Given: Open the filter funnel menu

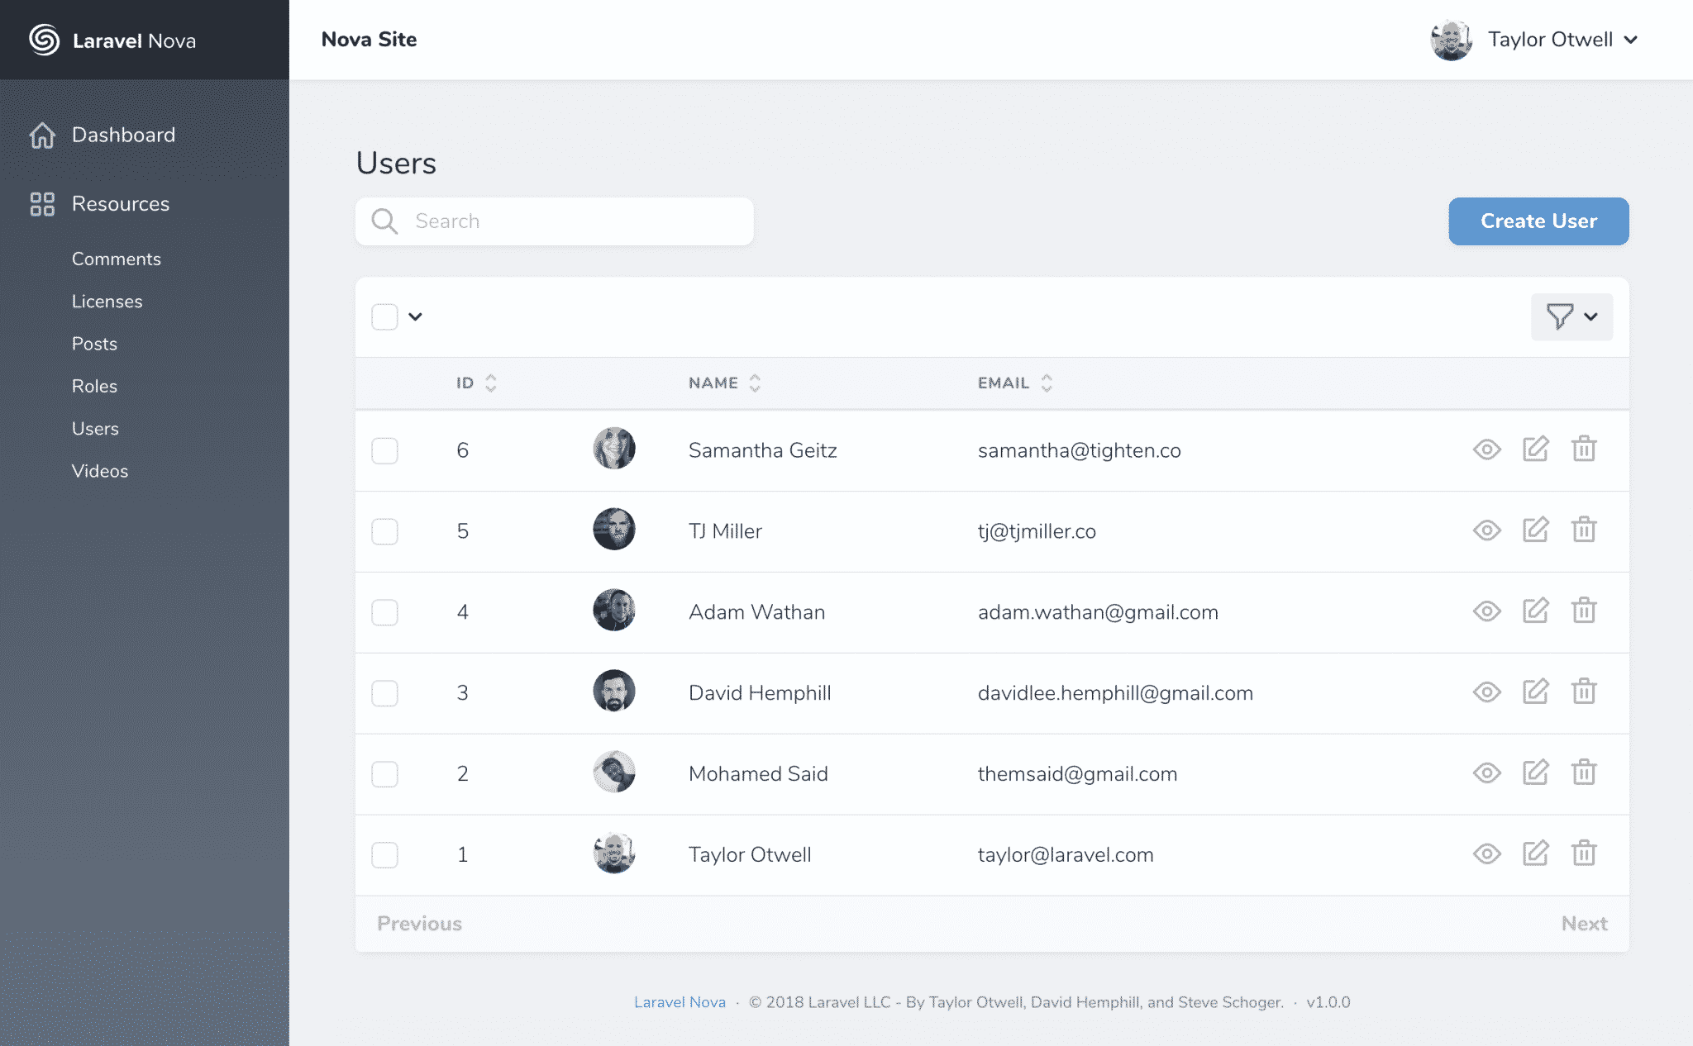Looking at the screenshot, I should pyautogui.click(x=1571, y=316).
